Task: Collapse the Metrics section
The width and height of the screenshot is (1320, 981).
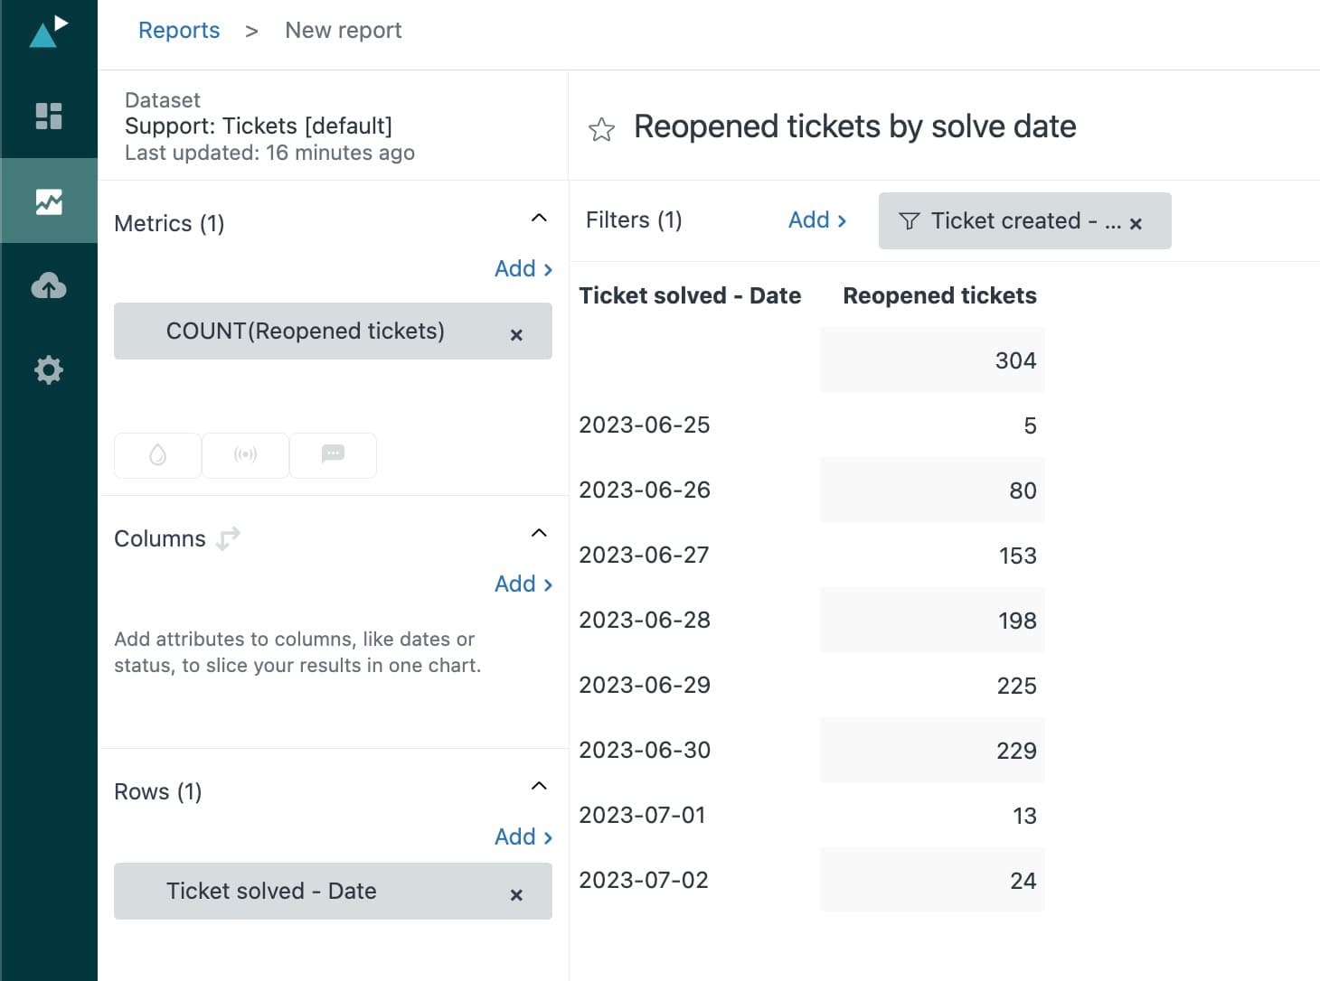Action: [538, 218]
